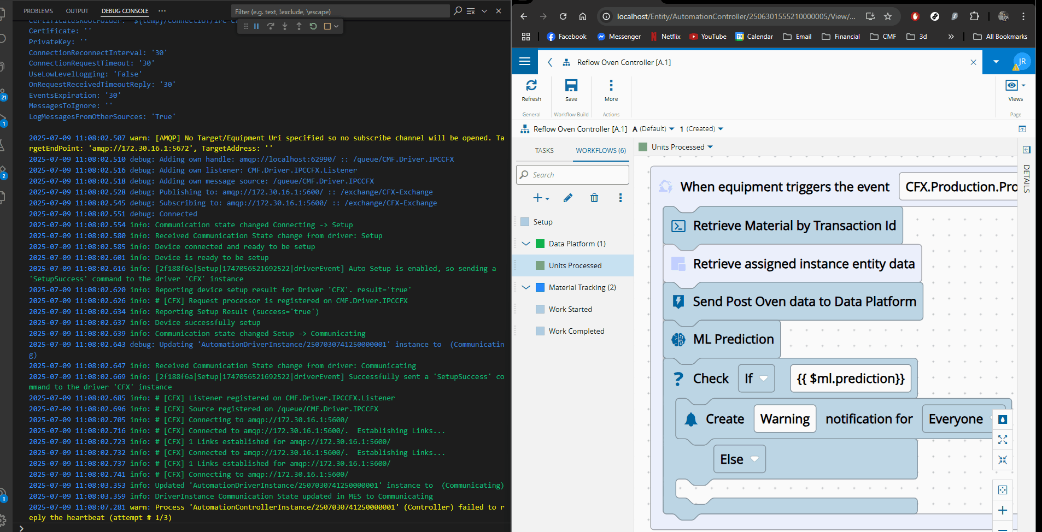Toggle the canvas color mode droplet button
Image resolution: width=1042 pixels, height=532 pixels.
[x=1002, y=419]
